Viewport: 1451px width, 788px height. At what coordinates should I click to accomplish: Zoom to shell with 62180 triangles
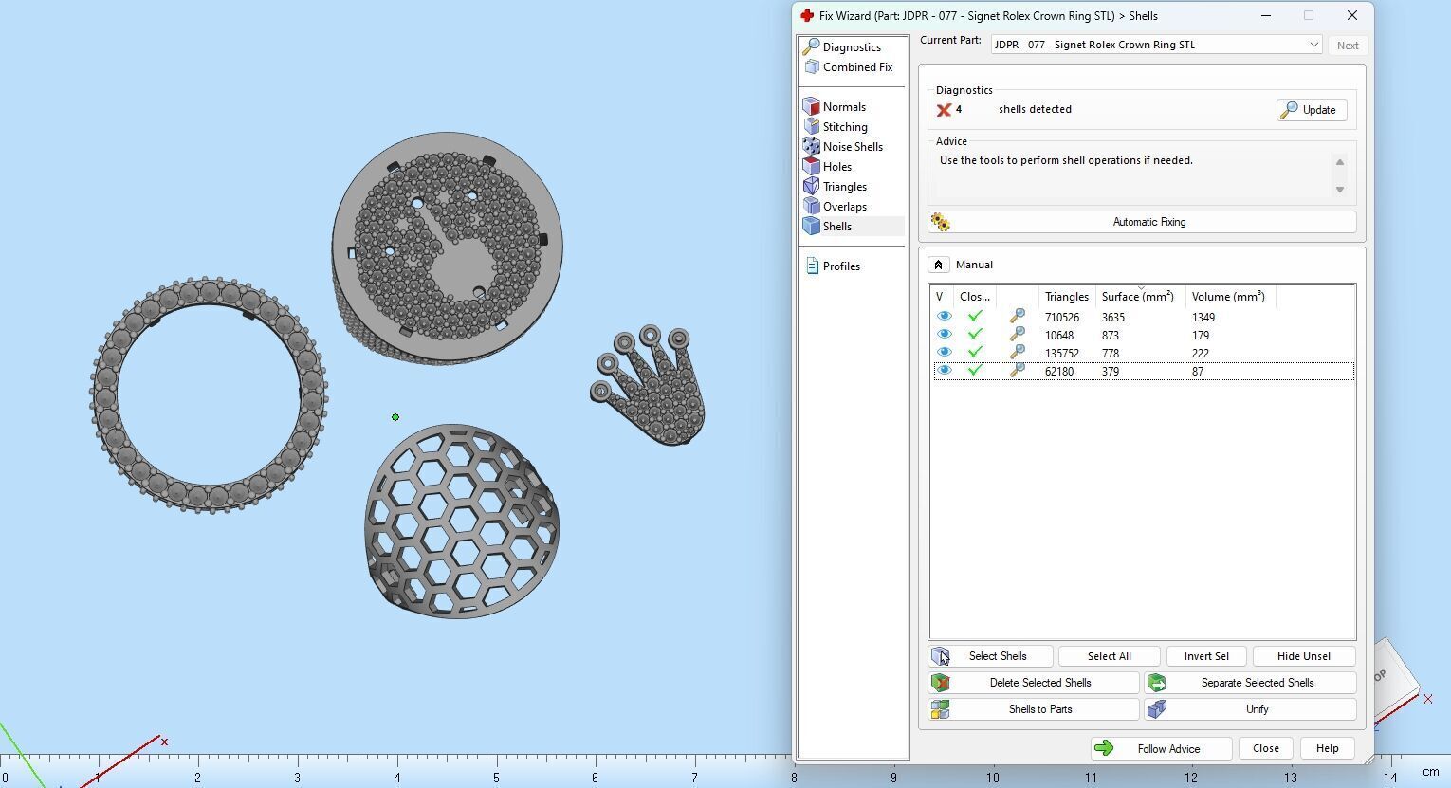click(x=1017, y=371)
